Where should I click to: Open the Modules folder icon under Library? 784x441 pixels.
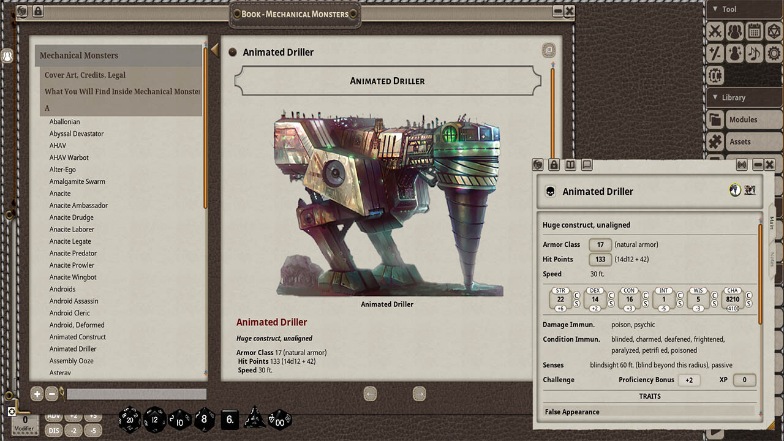714,119
